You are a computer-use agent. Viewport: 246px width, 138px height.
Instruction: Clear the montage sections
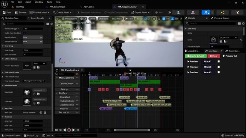point(214,56)
